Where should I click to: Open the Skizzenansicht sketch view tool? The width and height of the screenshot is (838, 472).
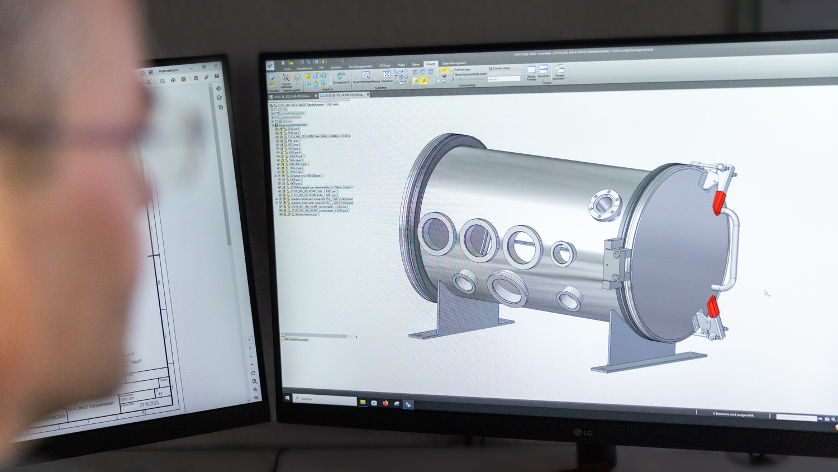(x=341, y=75)
